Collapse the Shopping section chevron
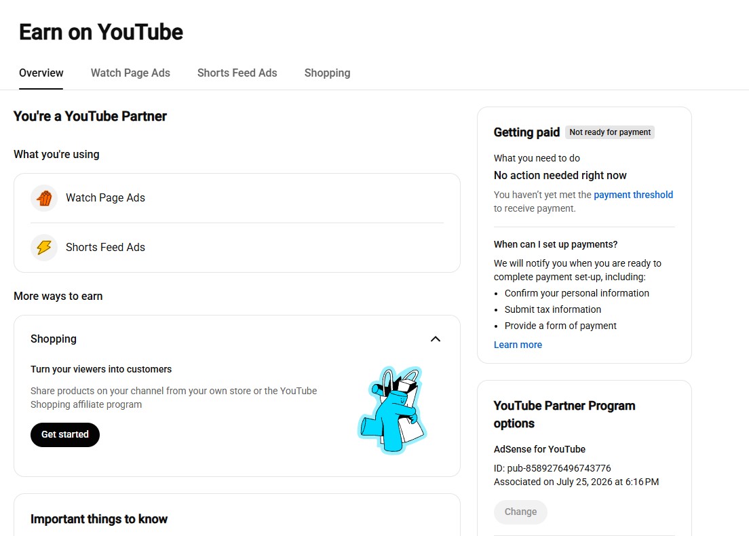The width and height of the screenshot is (749, 536). [435, 339]
